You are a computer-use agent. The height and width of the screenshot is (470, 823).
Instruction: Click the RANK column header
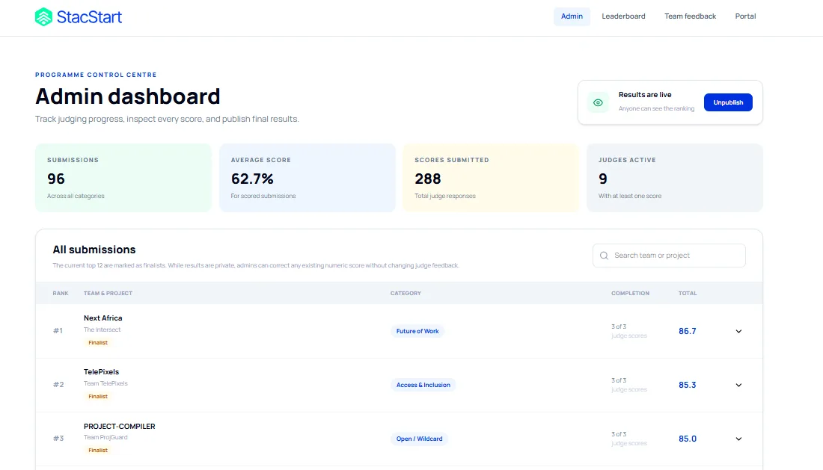[x=61, y=294]
